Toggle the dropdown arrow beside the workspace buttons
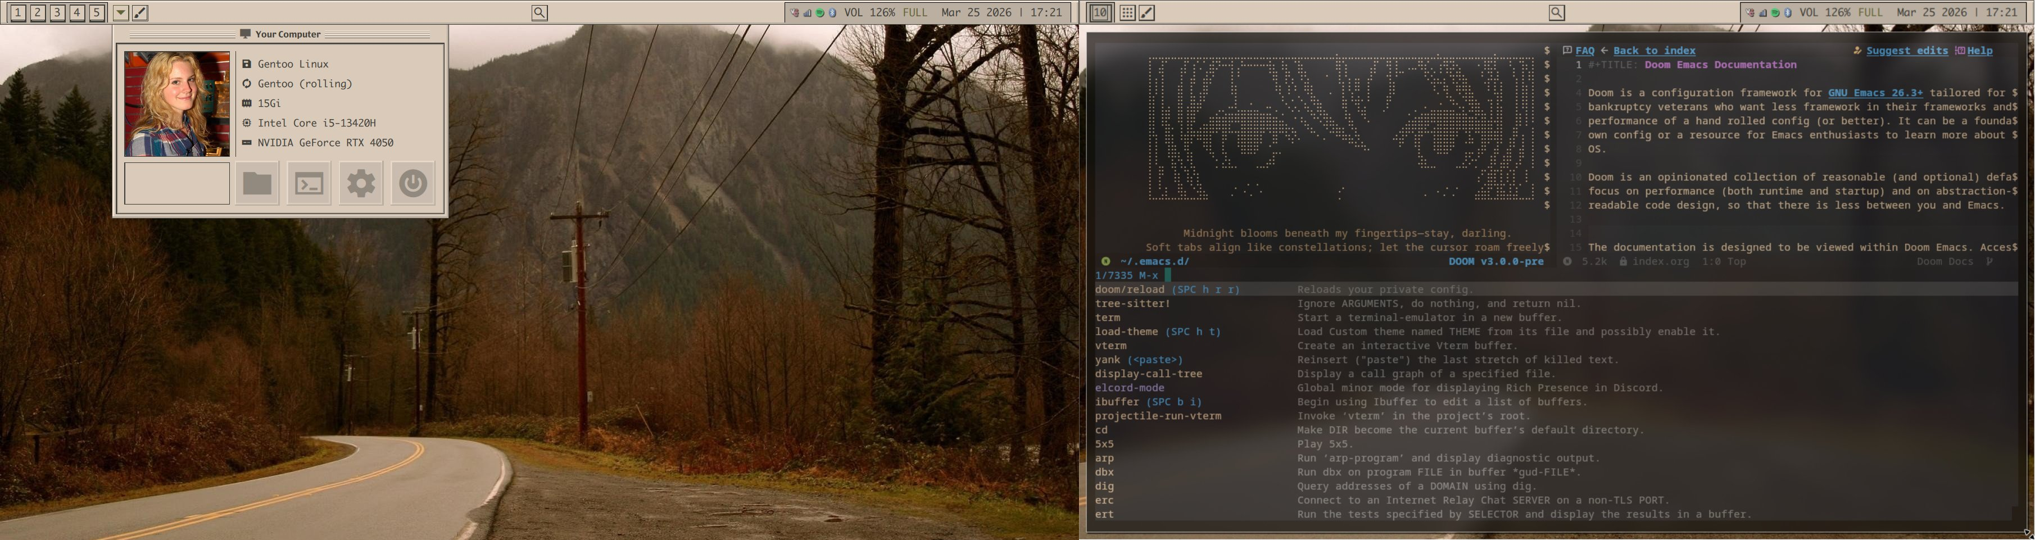This screenshot has height=540, width=2035. point(121,12)
